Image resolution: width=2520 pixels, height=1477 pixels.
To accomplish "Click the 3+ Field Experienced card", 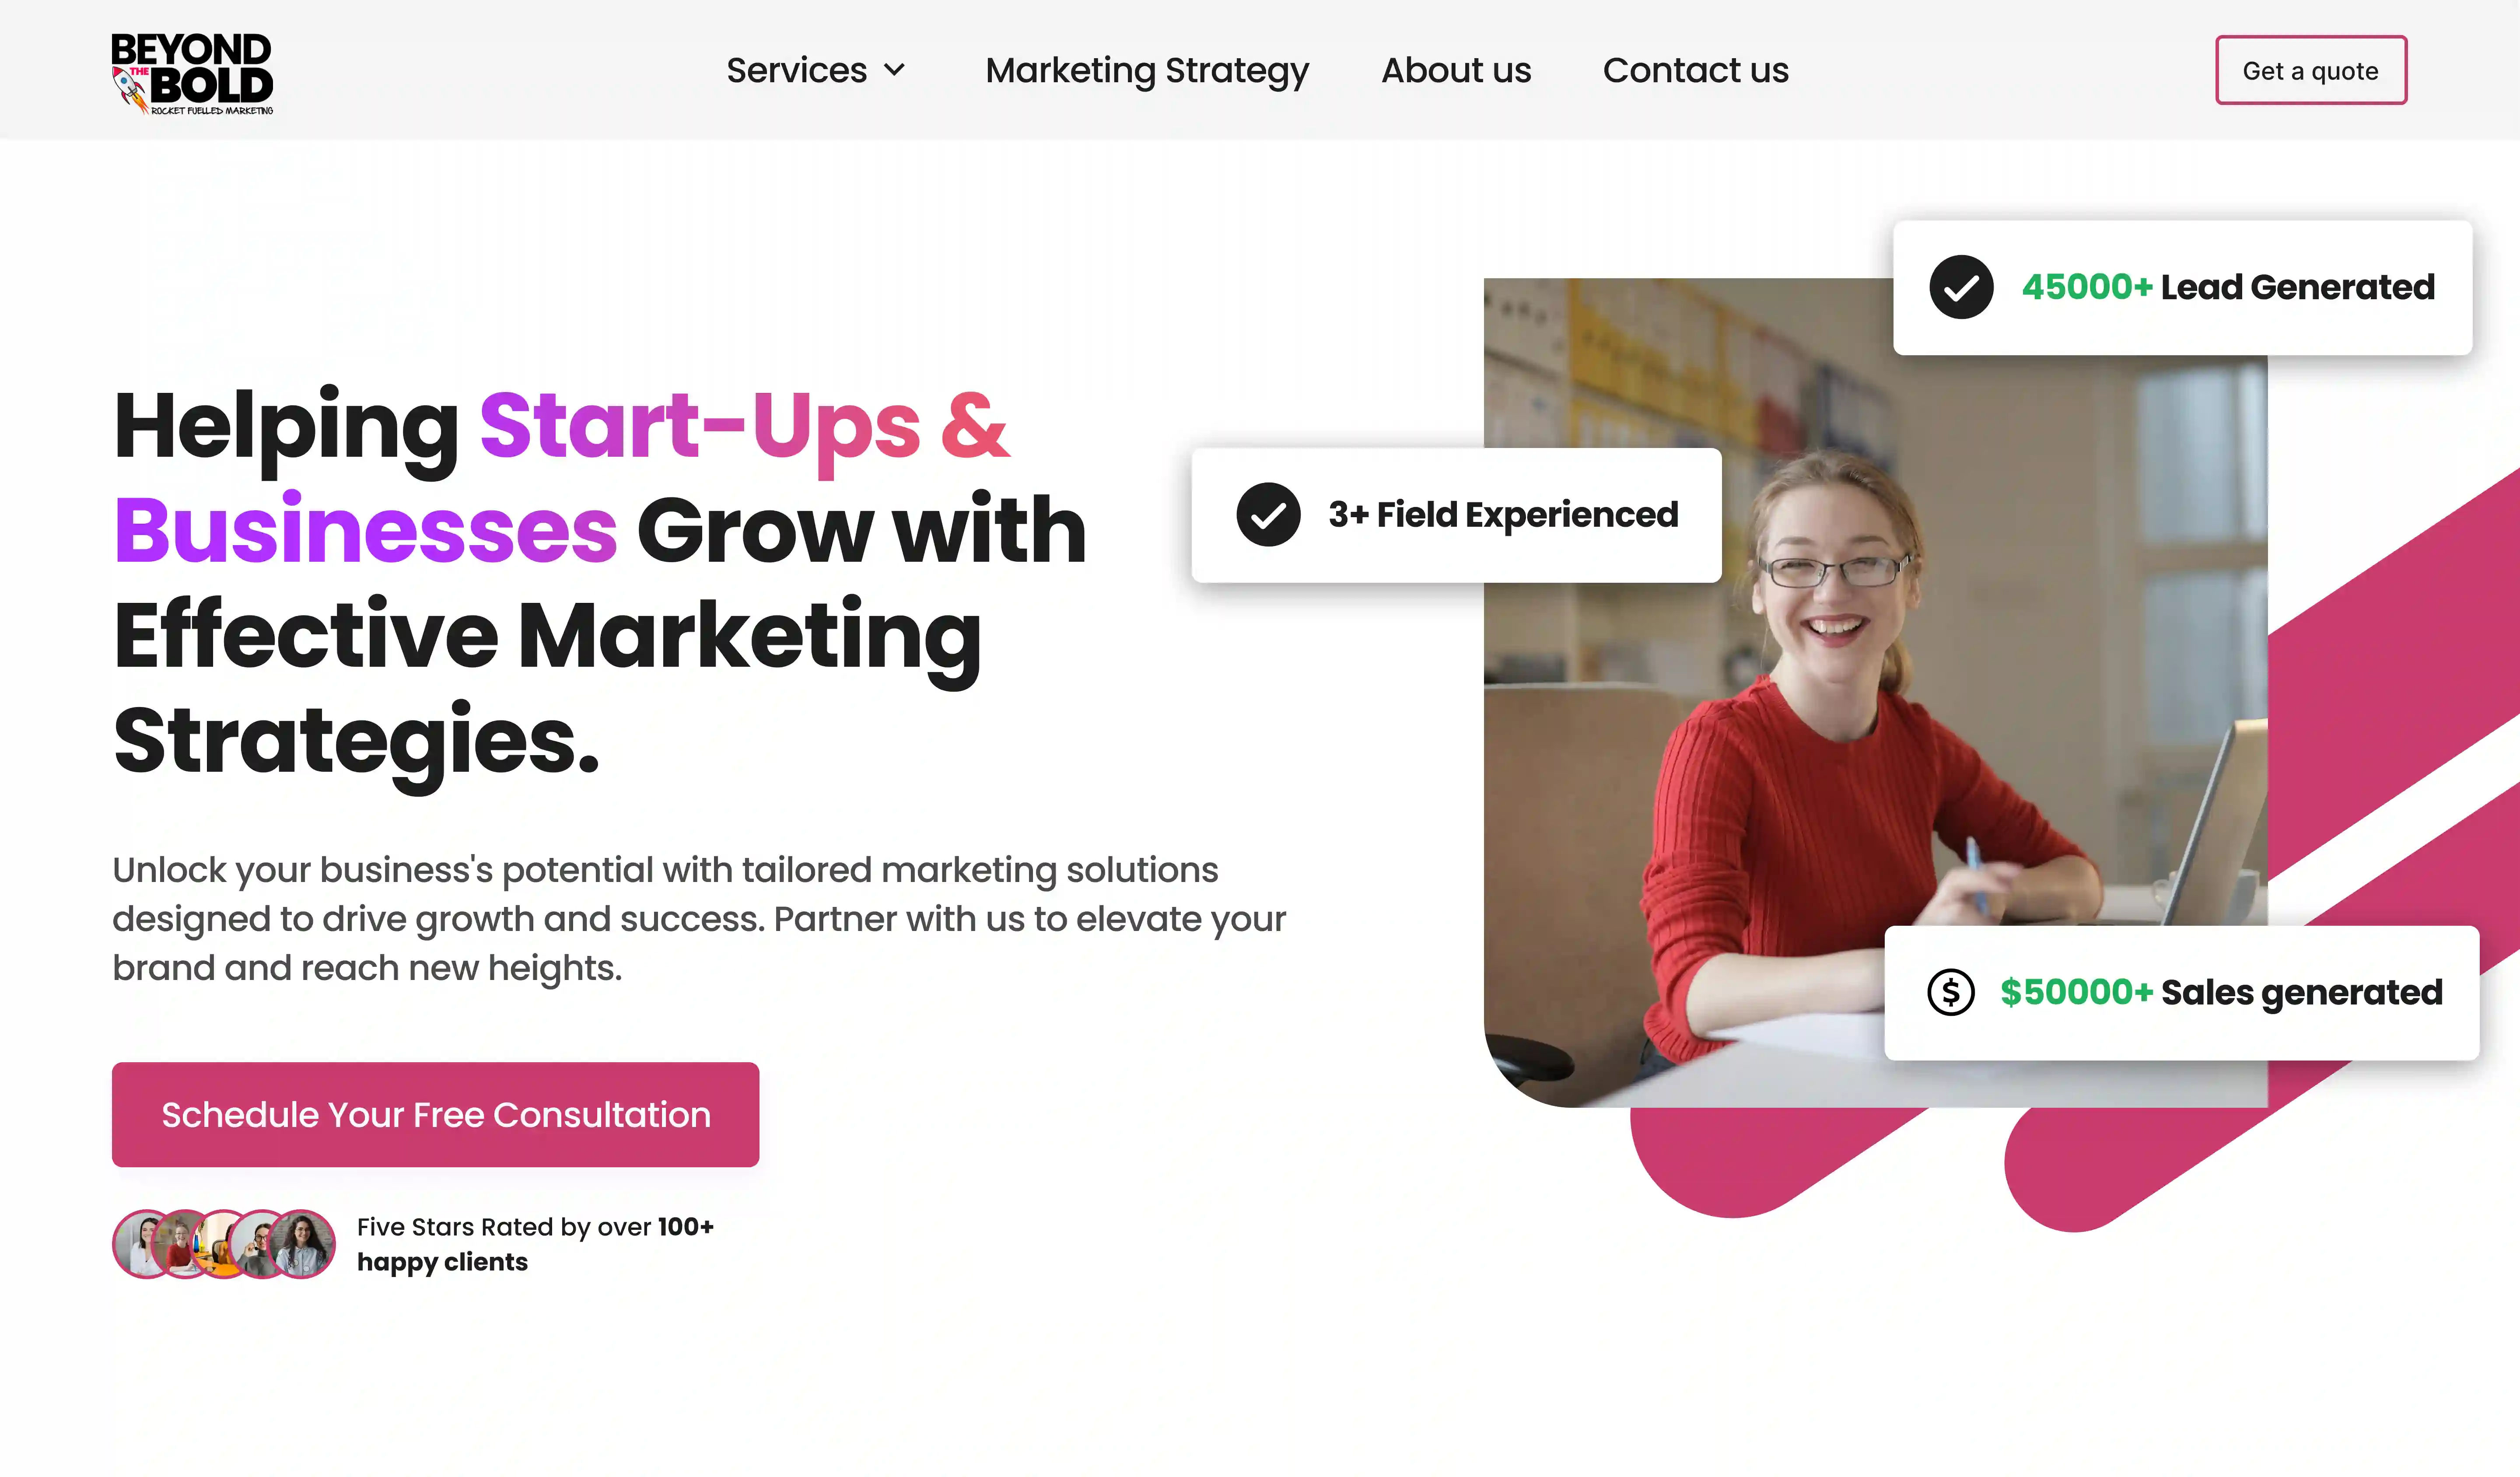I will tap(1456, 515).
